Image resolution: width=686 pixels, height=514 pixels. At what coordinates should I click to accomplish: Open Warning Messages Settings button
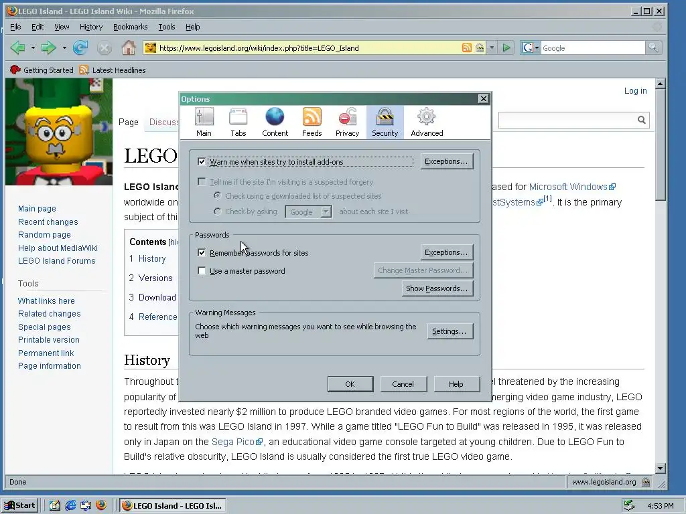[450, 331]
